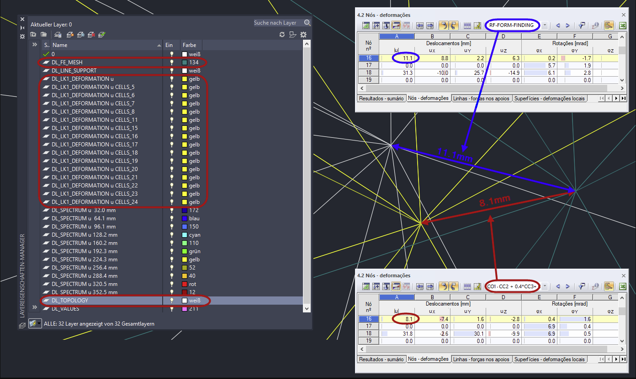Click the new layer icon
Image resolution: width=636 pixels, height=379 pixels.
[x=70, y=35]
